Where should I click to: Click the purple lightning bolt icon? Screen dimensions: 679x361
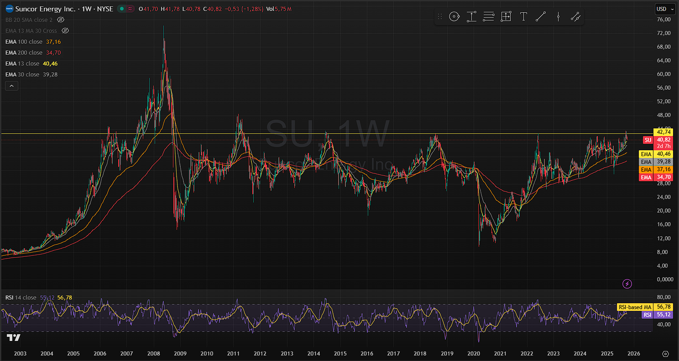click(x=627, y=284)
